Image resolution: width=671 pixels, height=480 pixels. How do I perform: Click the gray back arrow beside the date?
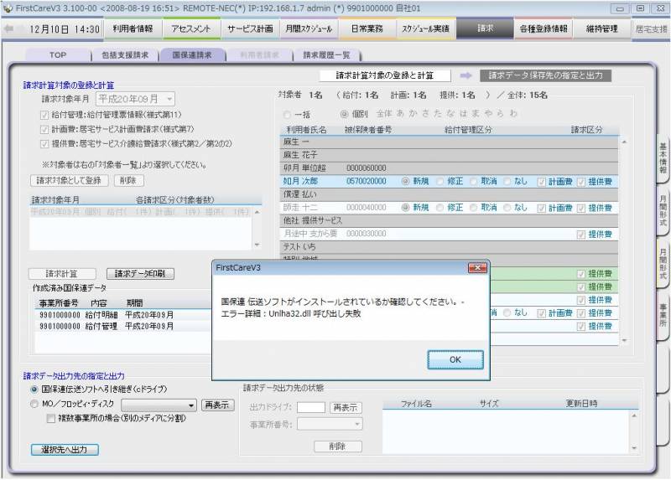tap(9, 28)
